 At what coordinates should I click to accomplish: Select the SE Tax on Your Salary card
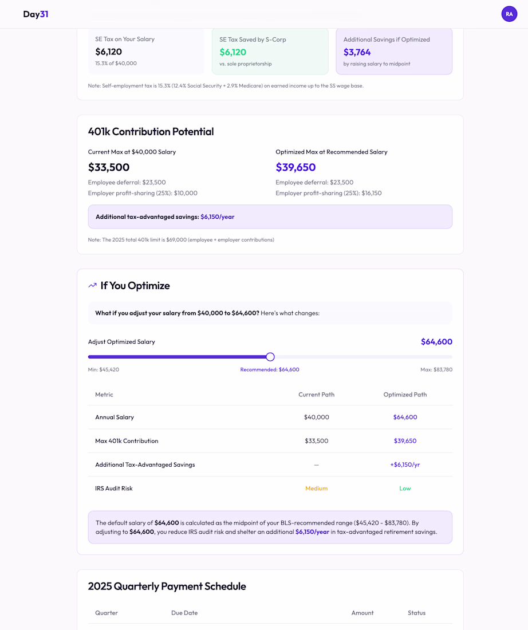(x=146, y=51)
